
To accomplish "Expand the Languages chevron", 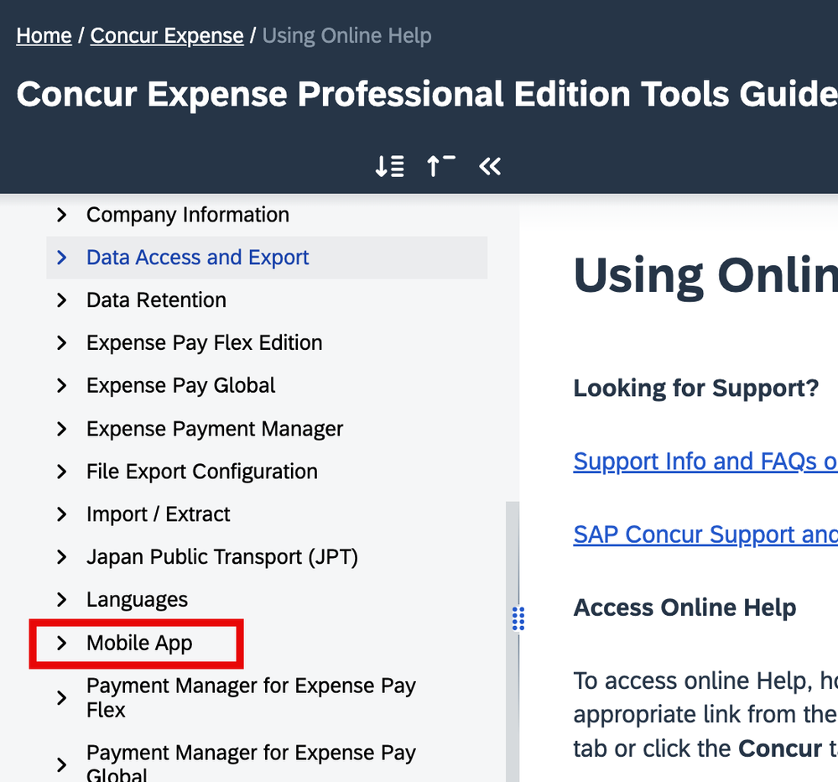I will click(62, 600).
